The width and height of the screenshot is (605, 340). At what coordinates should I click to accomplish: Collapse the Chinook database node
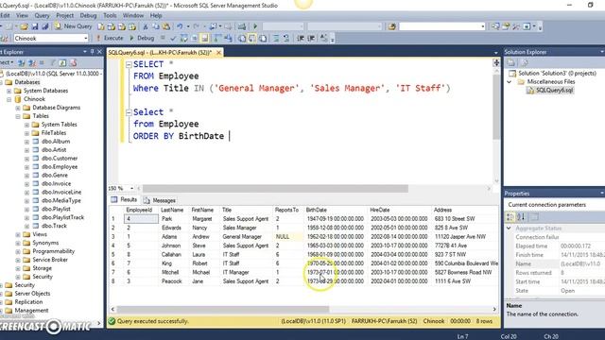coord(9,99)
